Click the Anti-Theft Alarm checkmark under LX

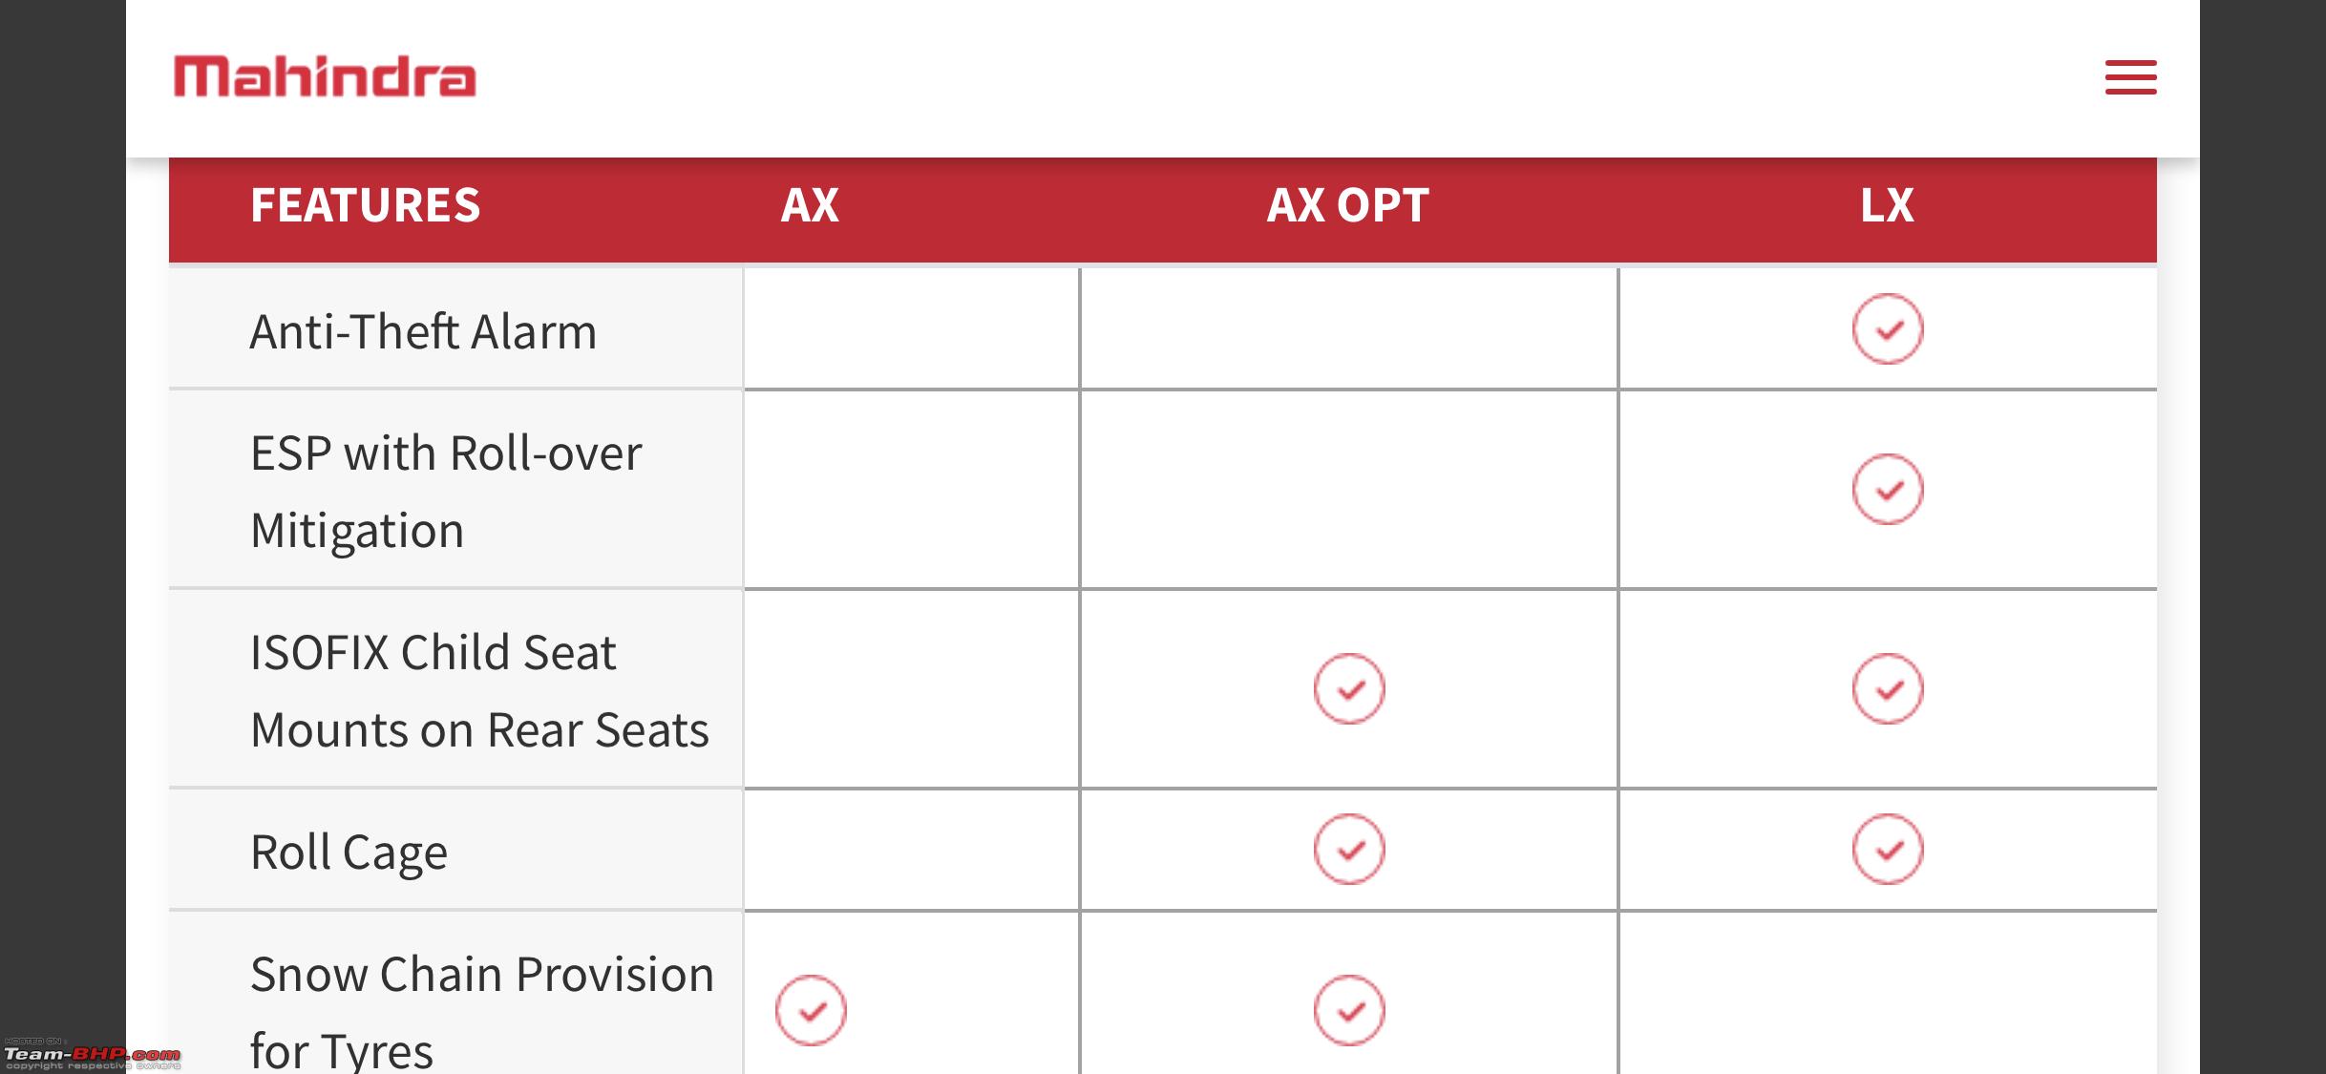pyautogui.click(x=1887, y=329)
